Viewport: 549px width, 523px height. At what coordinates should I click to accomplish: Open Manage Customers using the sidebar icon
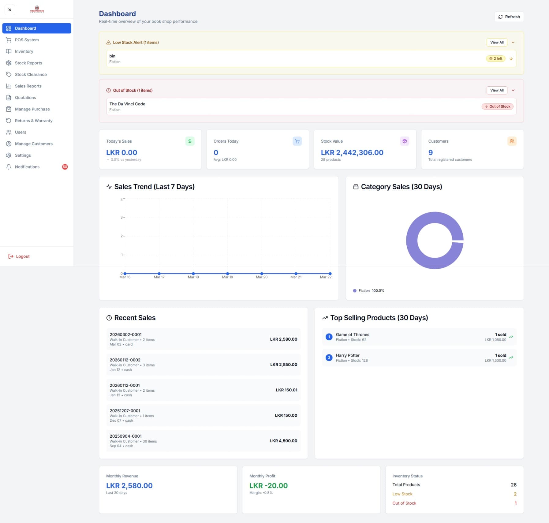[9, 144]
